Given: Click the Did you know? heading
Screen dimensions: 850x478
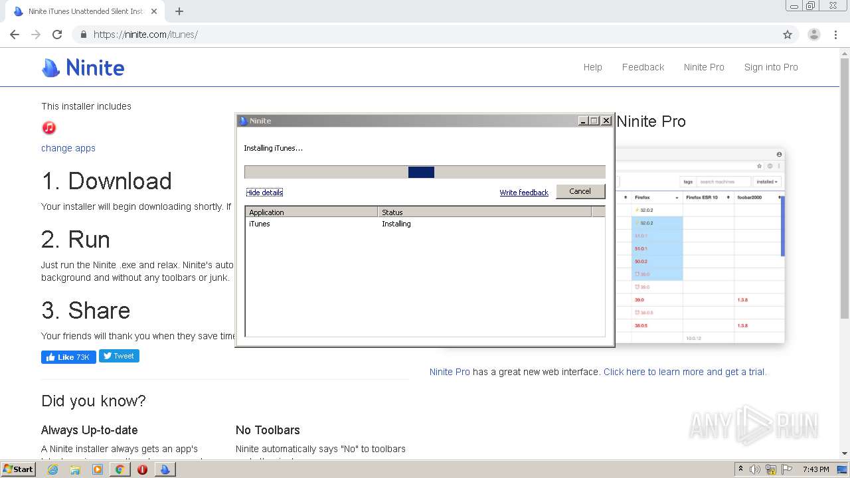Looking at the screenshot, I should click(x=94, y=401).
